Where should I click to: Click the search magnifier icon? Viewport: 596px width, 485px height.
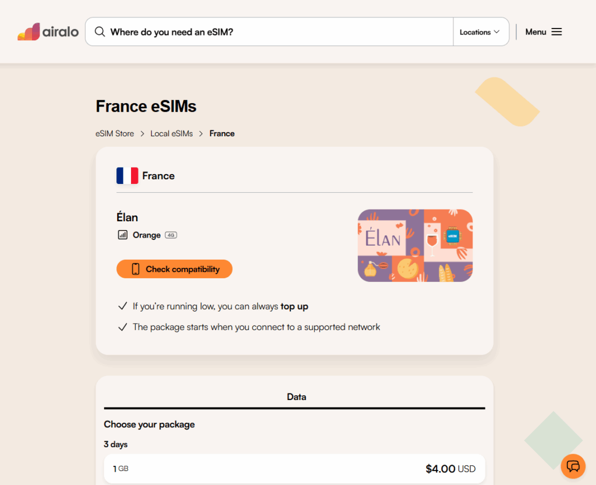tap(100, 32)
